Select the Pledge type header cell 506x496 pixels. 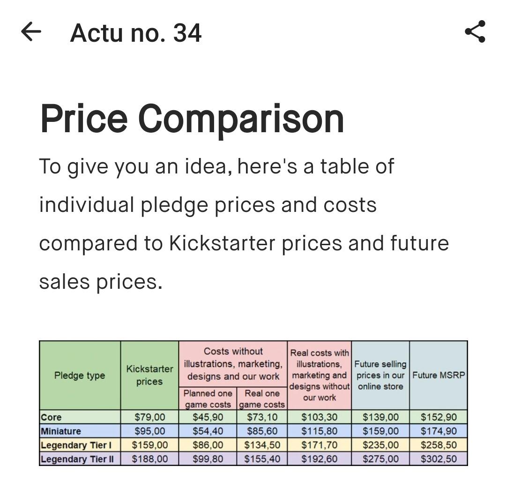(80, 375)
